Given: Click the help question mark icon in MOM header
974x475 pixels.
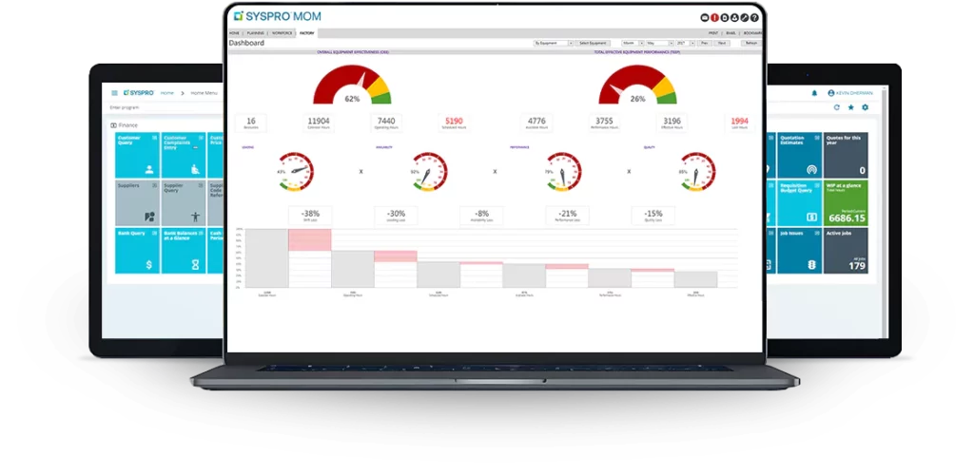Looking at the screenshot, I should point(754,18).
